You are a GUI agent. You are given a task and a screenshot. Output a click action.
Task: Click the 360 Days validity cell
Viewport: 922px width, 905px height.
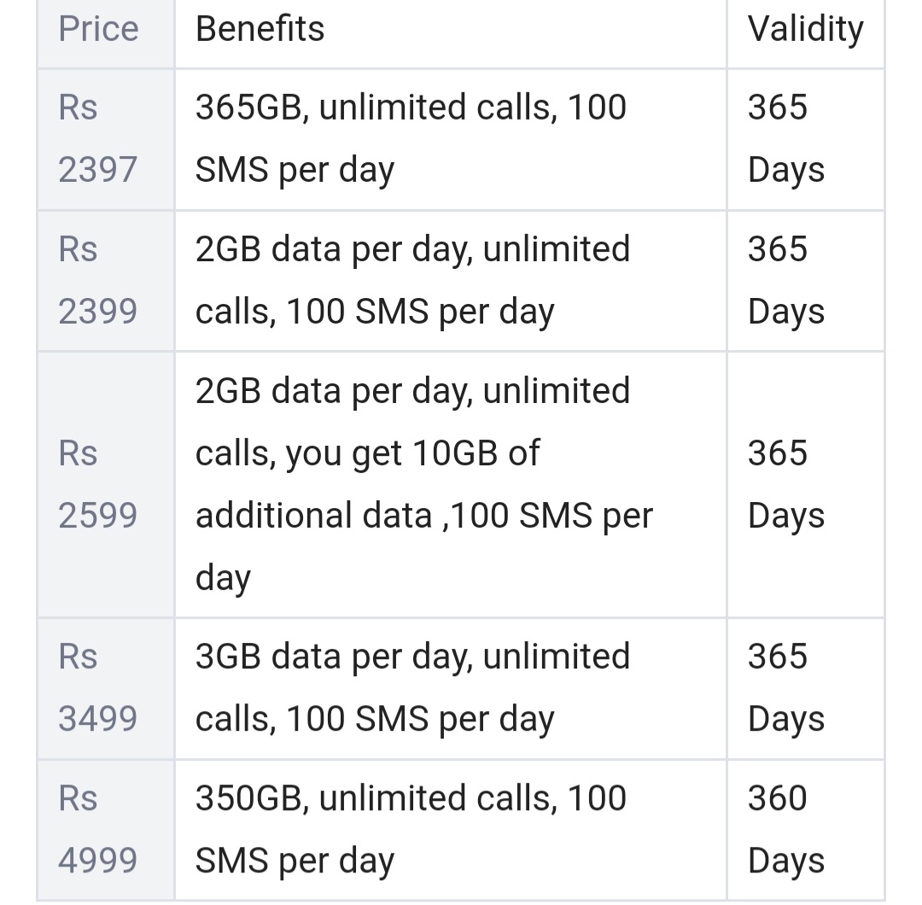(785, 829)
